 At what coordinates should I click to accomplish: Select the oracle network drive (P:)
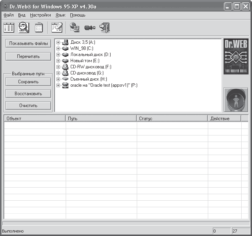tap(104, 85)
